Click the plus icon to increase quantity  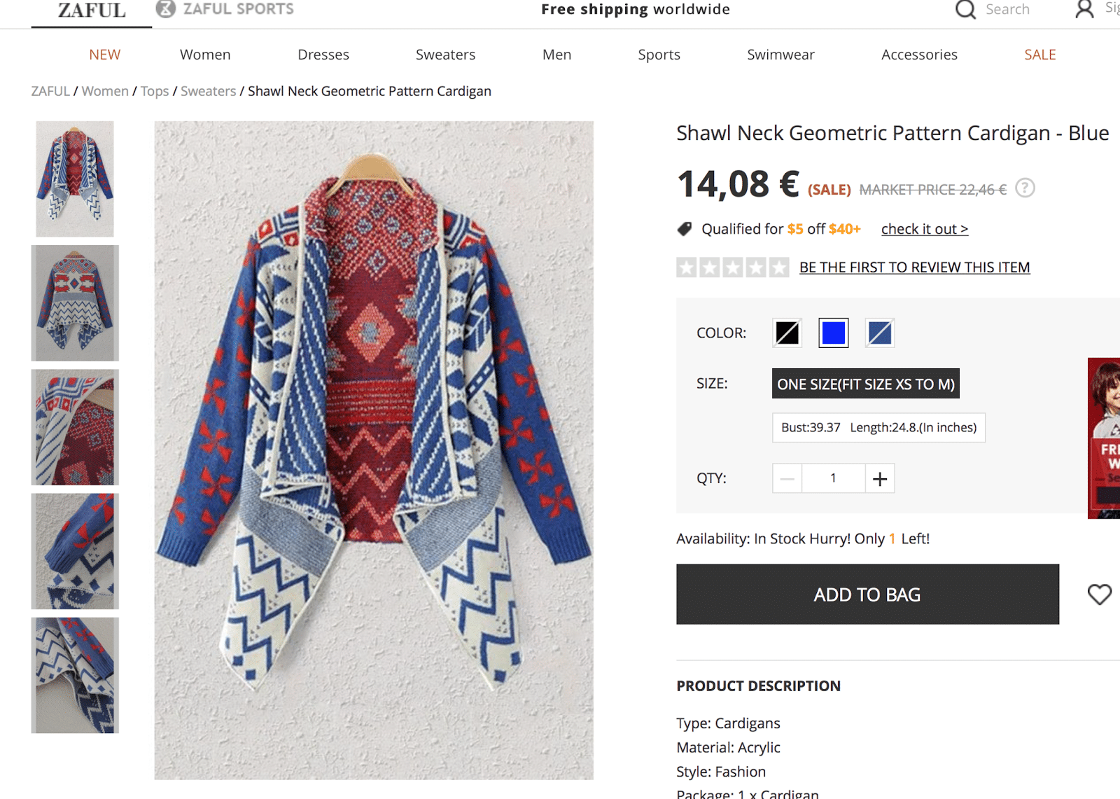pyautogui.click(x=880, y=478)
